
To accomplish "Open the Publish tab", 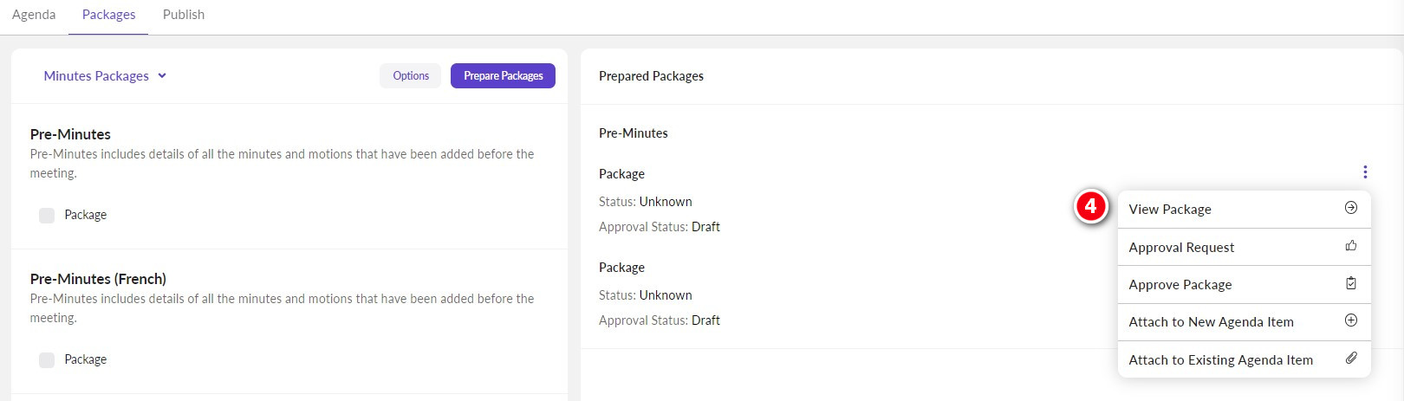I will [x=184, y=15].
